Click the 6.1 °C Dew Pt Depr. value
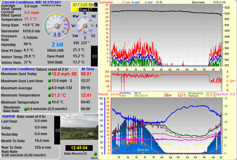The height and width of the screenshot is (160, 237). click(x=28, y=50)
